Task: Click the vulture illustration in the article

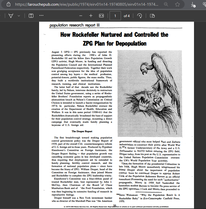Action: 150,93
